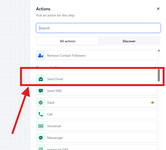Choose the Remove Contact Followers action
The height and width of the screenshot is (150, 166).
pos(97,55)
